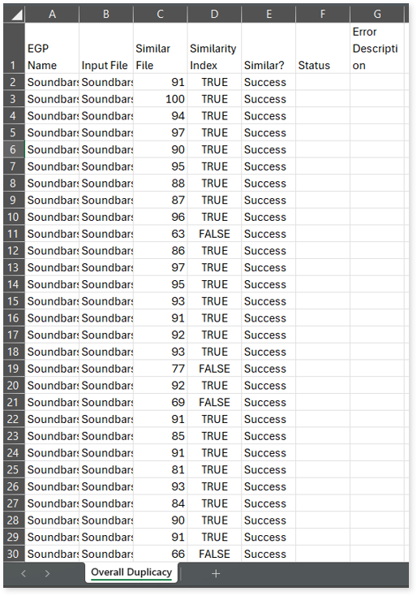Select FALSE cell in row 19
This screenshot has height=596, width=417.
214,369
